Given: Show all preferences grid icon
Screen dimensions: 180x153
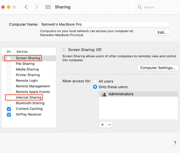Looking at the screenshot, I should (x=48, y=7).
